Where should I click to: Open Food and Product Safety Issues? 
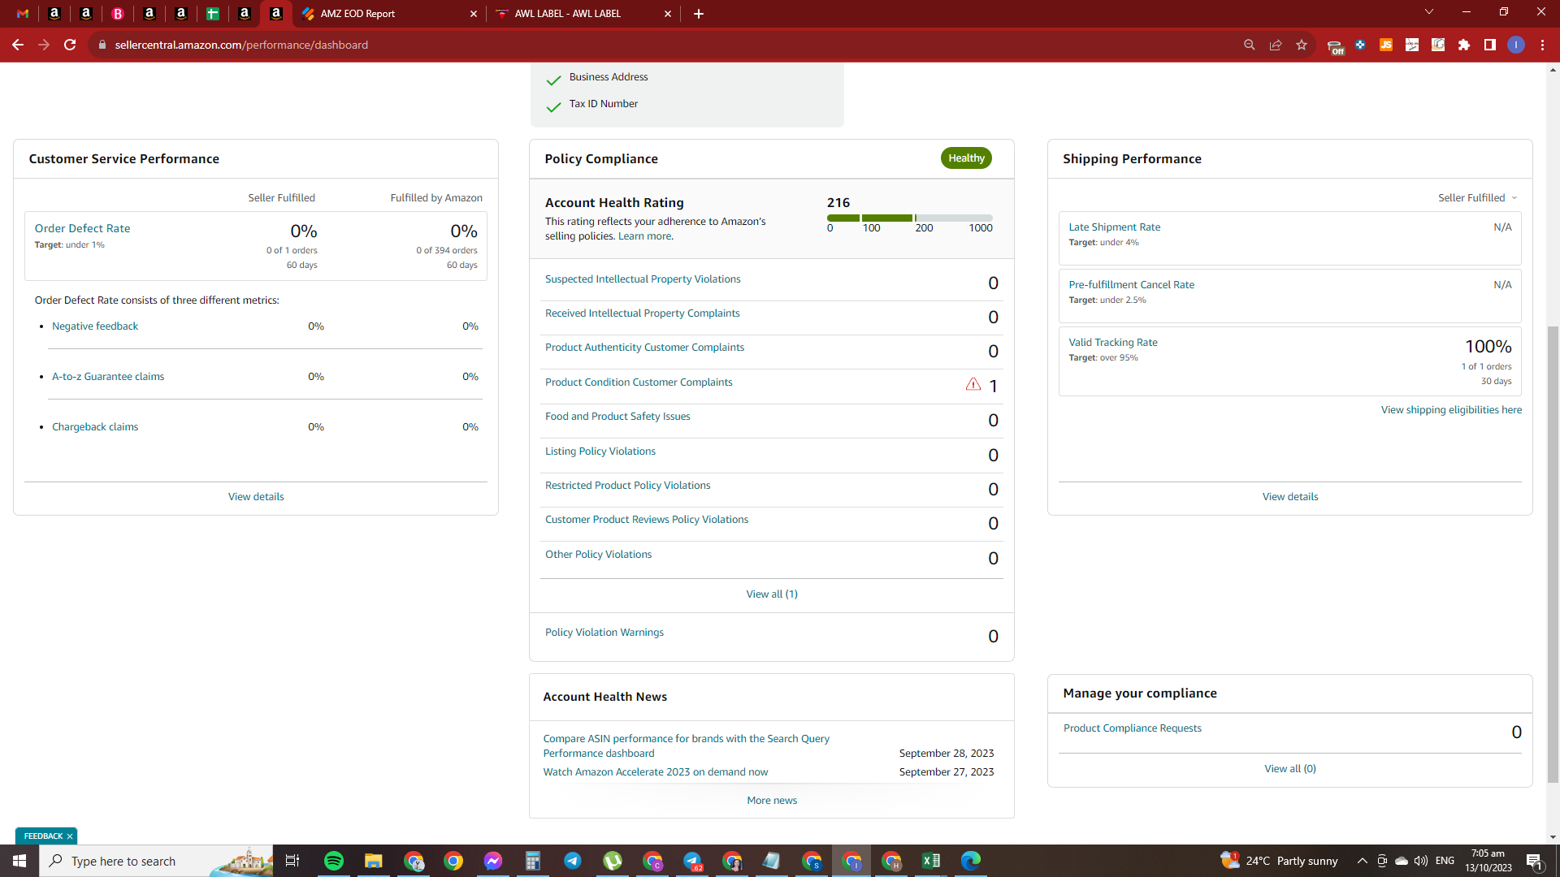[617, 417]
